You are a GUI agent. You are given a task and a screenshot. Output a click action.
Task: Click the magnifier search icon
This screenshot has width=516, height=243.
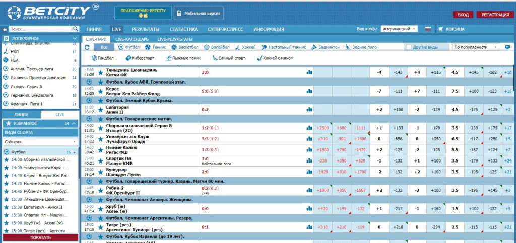click(x=76, y=29)
